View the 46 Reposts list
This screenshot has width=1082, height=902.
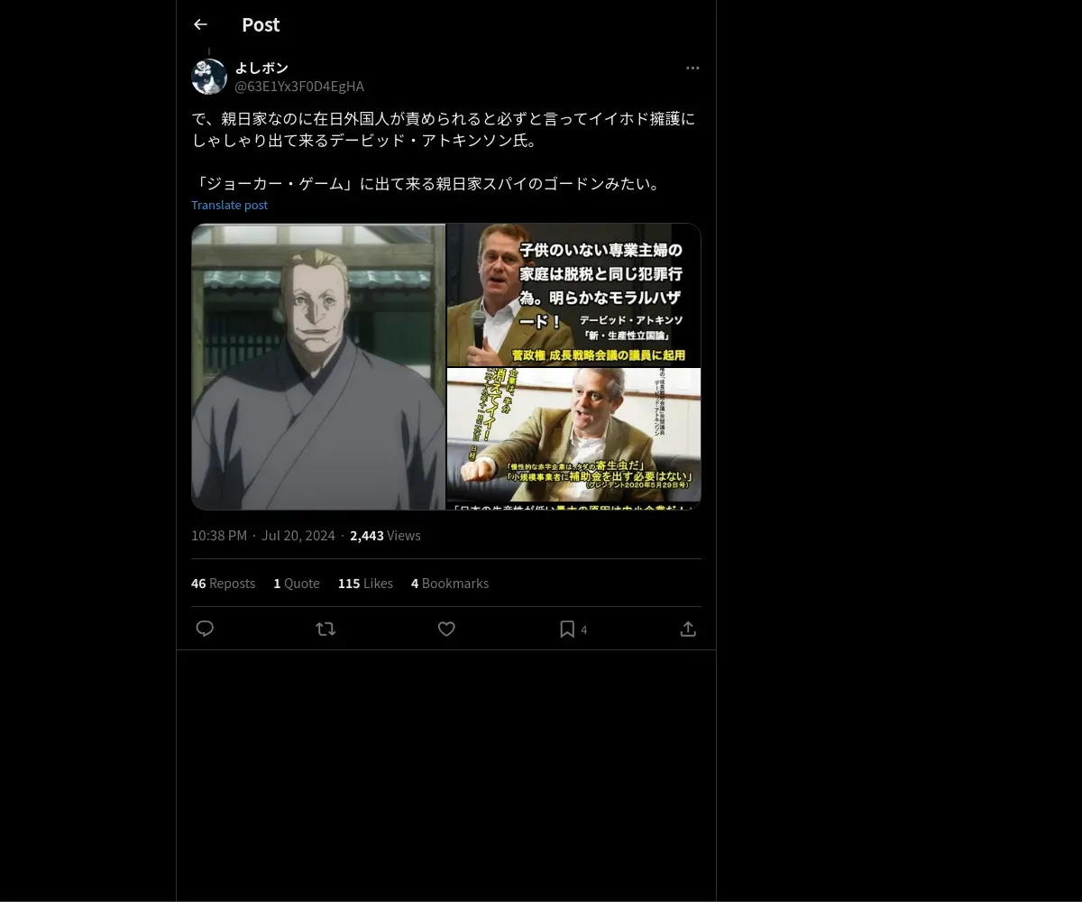[x=223, y=584]
